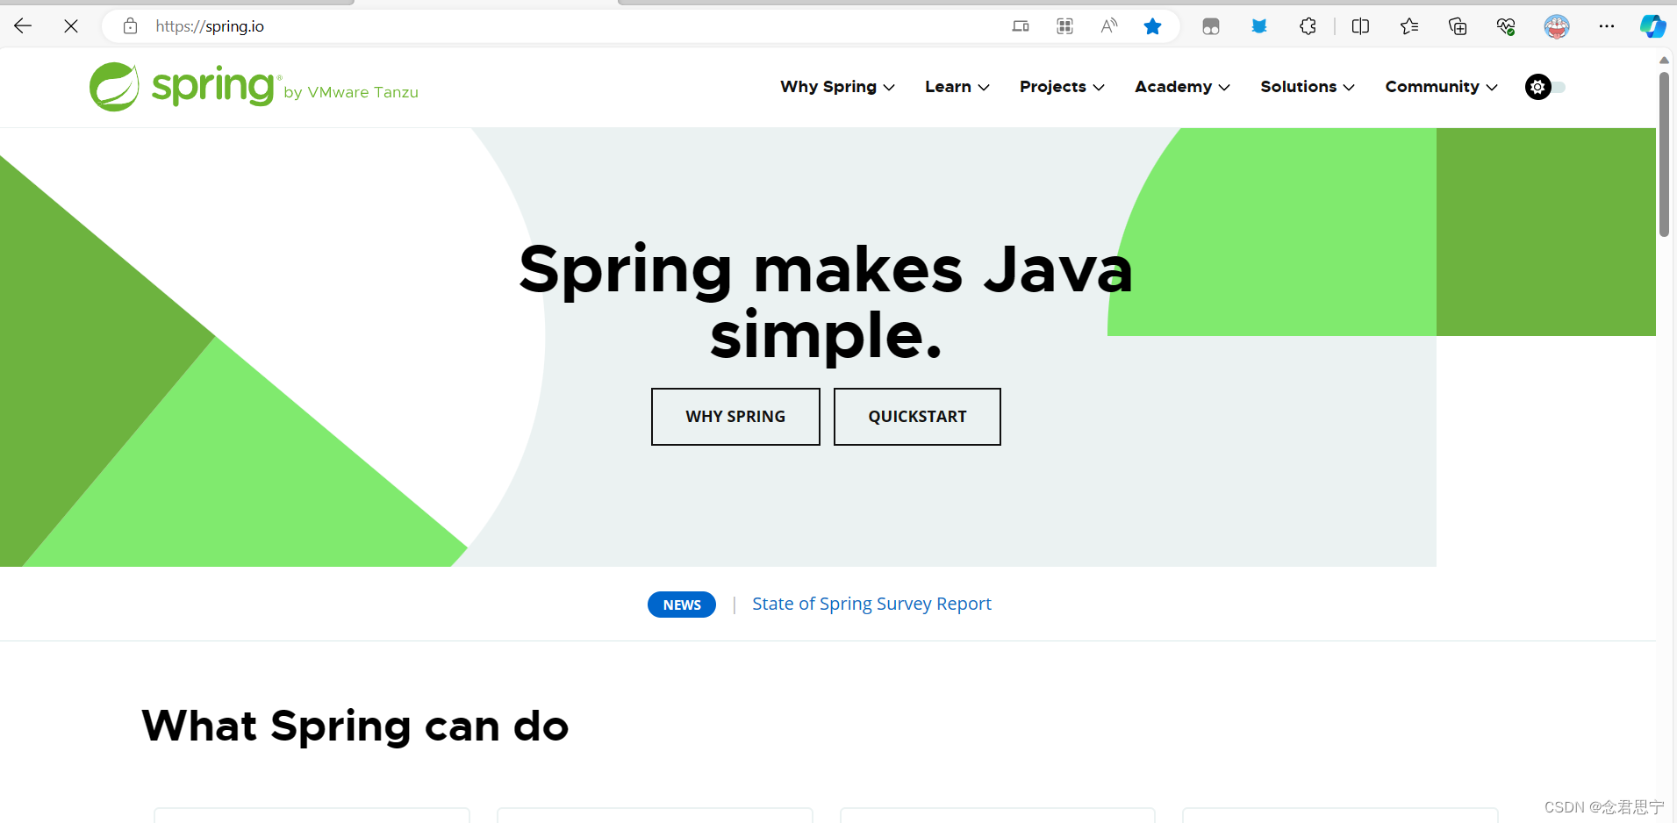Activate Read aloud icon
The height and width of the screenshot is (823, 1677).
(x=1108, y=26)
